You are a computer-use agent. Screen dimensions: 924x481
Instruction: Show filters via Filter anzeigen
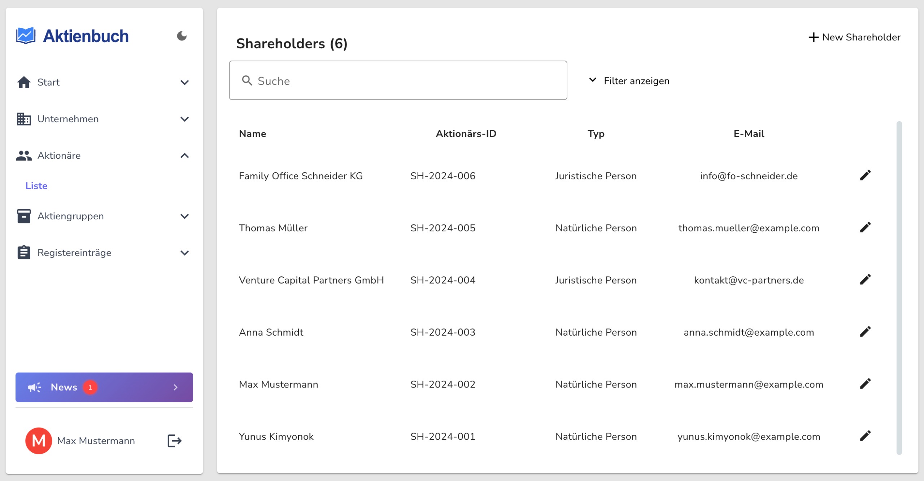point(629,81)
